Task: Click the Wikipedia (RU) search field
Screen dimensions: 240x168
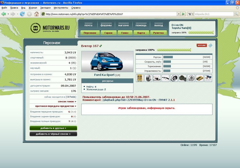Action: [x=214, y=14]
